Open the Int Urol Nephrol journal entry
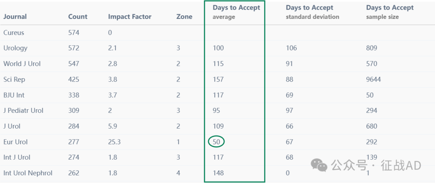Screen dimensions: 435x183 click(x=28, y=173)
